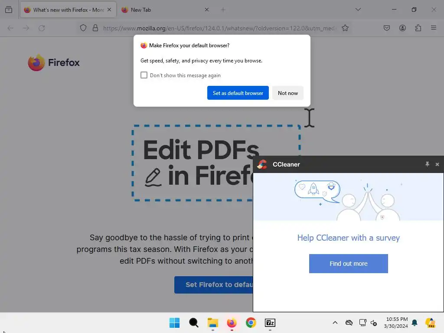
Task: Click the OneDrive cloud tray icon
Action: coord(349,323)
